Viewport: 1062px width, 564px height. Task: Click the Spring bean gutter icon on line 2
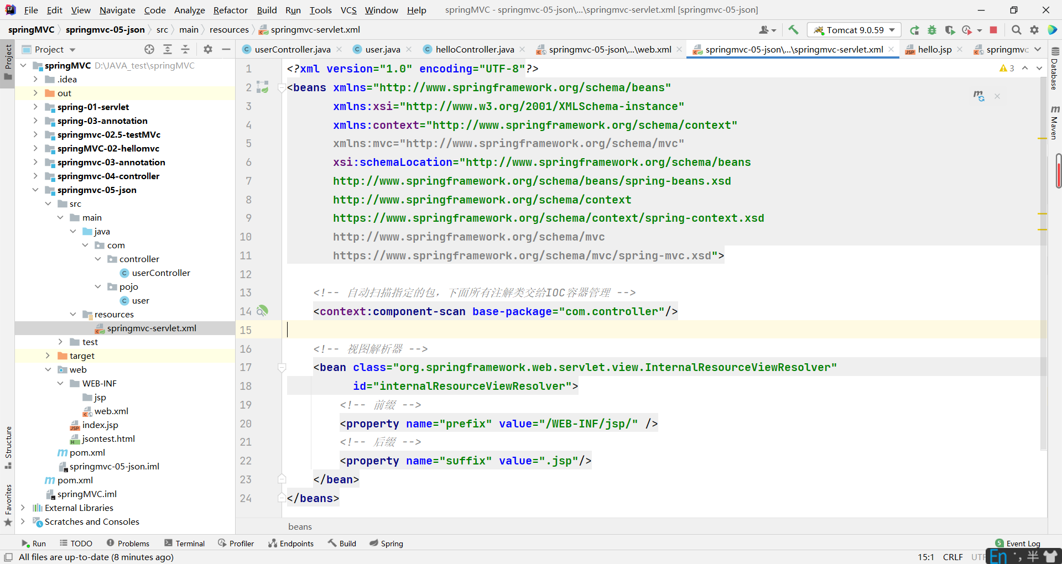tap(263, 87)
